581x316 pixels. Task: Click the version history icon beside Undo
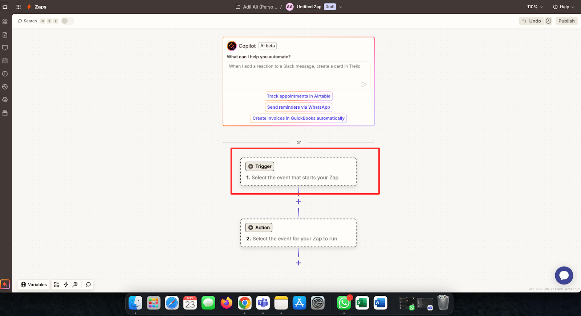click(x=549, y=21)
